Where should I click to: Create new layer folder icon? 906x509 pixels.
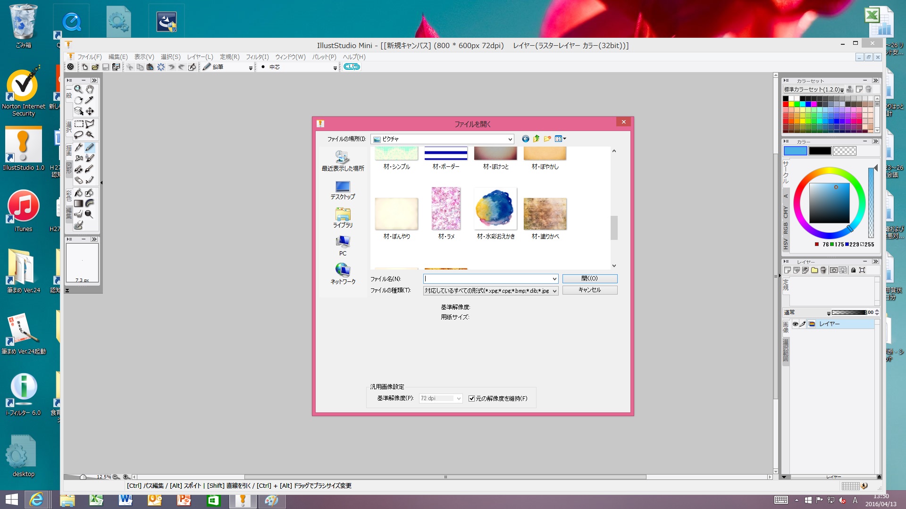click(814, 270)
